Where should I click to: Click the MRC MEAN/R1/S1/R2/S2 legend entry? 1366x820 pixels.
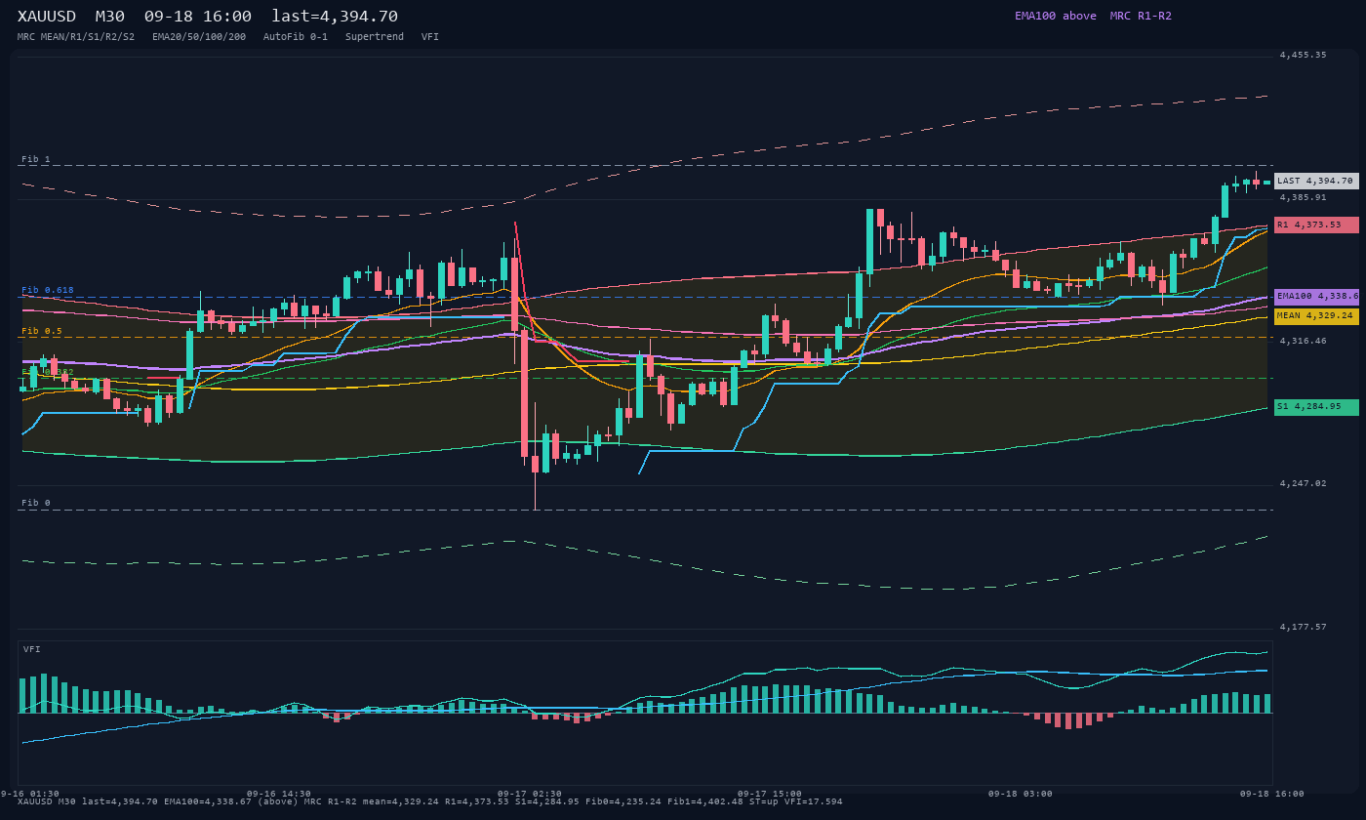click(x=76, y=36)
